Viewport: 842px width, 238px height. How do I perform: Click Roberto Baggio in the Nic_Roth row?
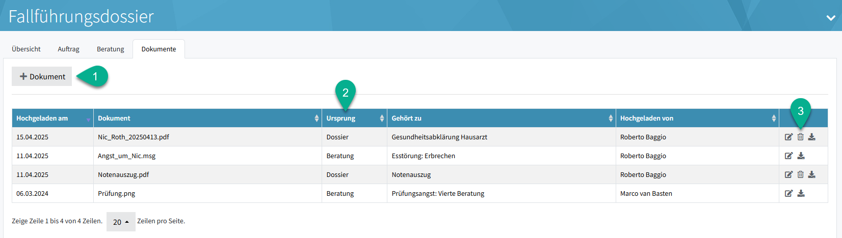pos(643,137)
